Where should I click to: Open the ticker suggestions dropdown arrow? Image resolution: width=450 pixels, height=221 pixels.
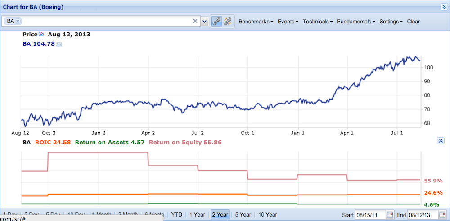click(x=205, y=21)
